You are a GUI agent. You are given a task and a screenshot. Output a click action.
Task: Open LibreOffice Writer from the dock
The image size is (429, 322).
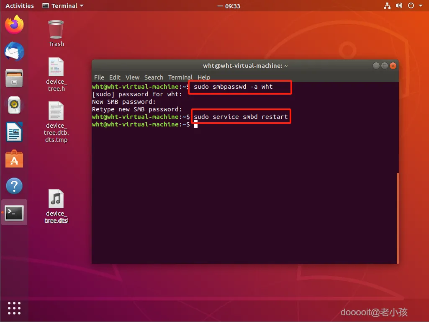pyautogui.click(x=14, y=132)
